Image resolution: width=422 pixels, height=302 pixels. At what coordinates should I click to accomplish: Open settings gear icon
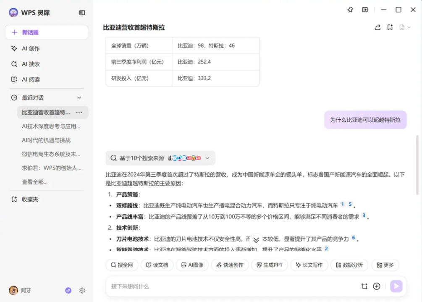coord(82,290)
